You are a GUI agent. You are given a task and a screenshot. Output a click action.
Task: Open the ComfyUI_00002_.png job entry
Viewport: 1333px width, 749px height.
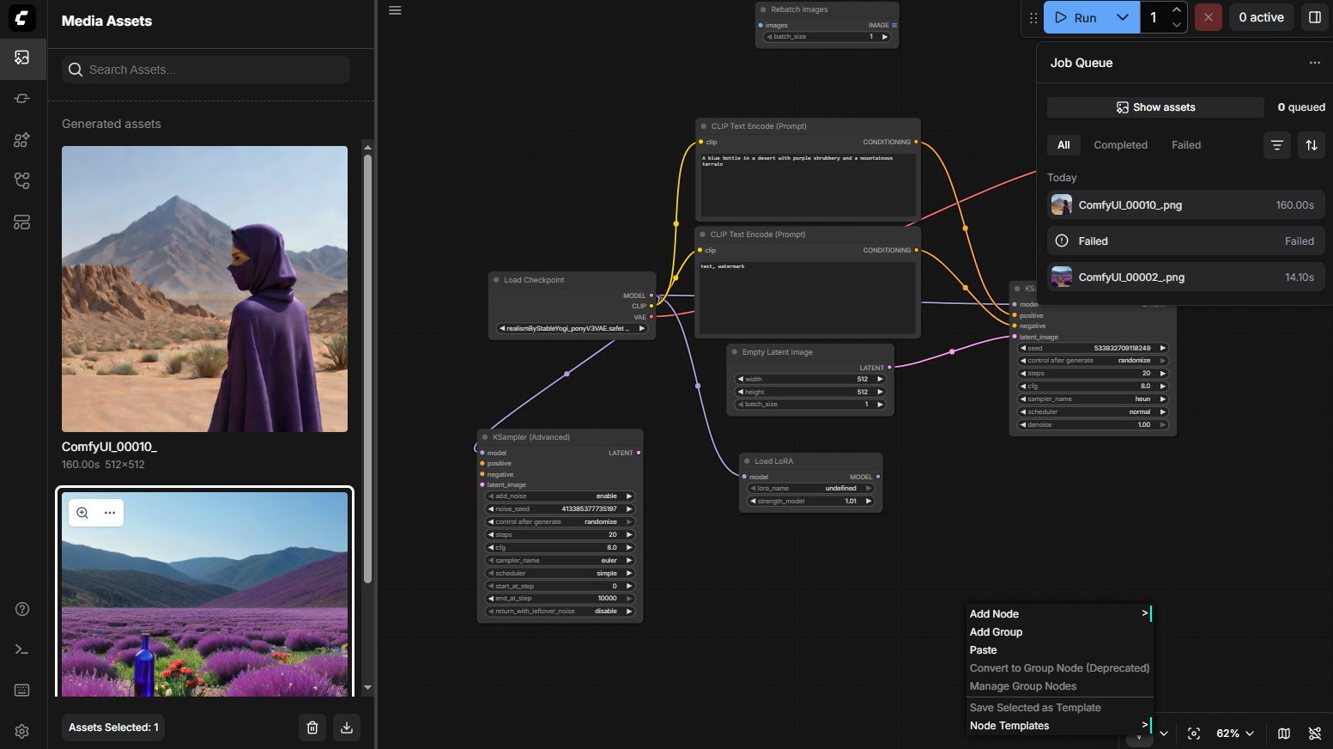(x=1185, y=277)
